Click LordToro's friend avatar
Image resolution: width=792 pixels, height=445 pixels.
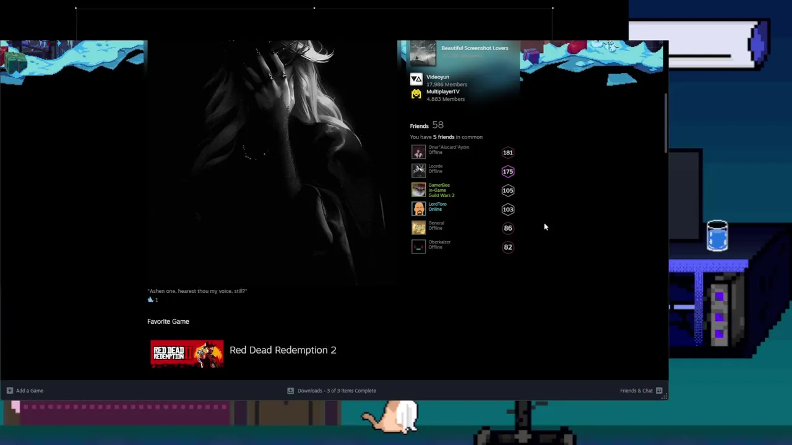418,209
